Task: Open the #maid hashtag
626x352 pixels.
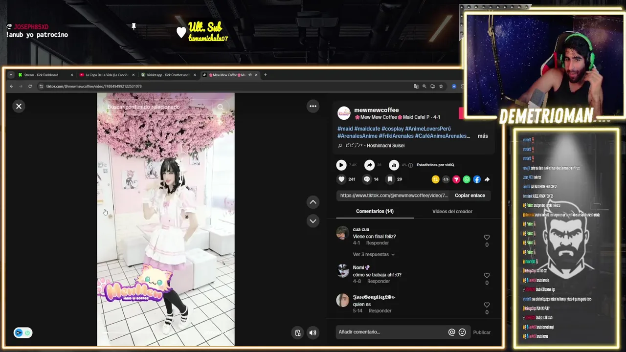Action: coord(345,129)
